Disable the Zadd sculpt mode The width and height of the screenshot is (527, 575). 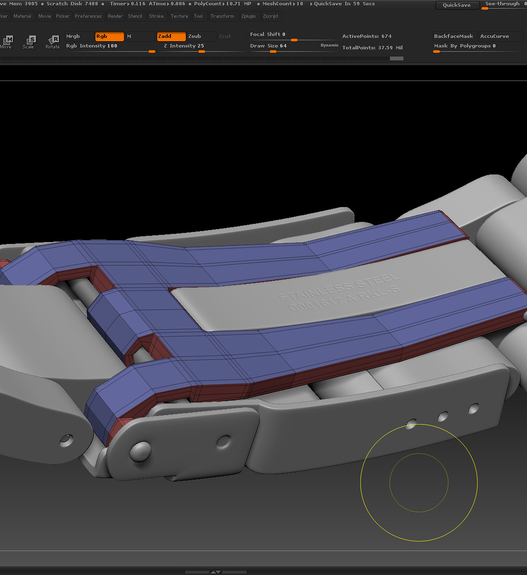coord(172,36)
